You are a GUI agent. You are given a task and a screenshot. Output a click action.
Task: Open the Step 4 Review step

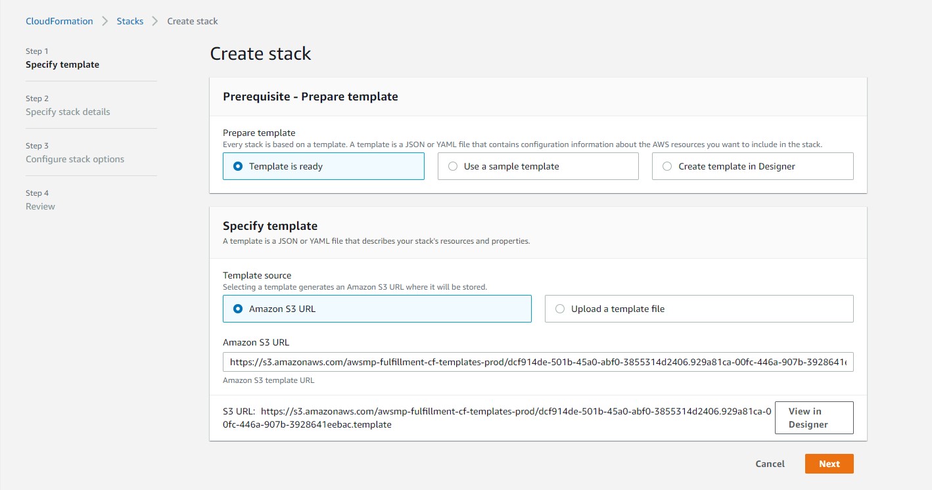[x=40, y=206]
